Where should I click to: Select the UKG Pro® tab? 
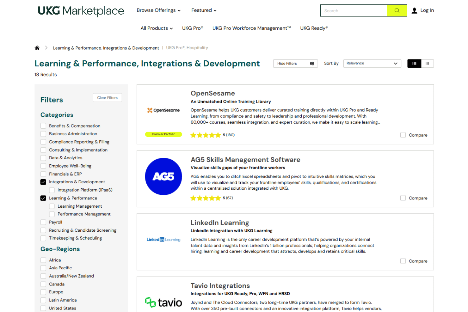click(x=193, y=28)
